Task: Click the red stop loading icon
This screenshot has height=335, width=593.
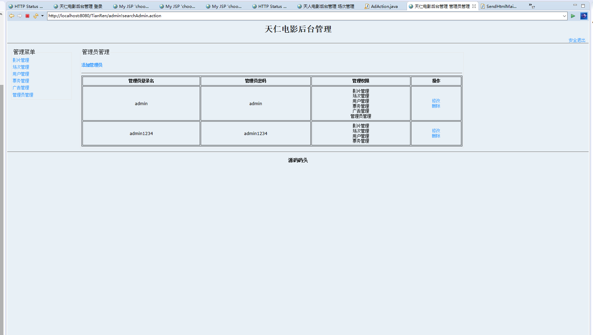Action: 28,16
